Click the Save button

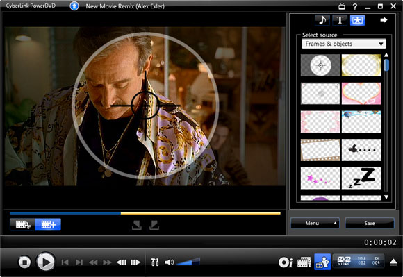pyautogui.click(x=370, y=223)
